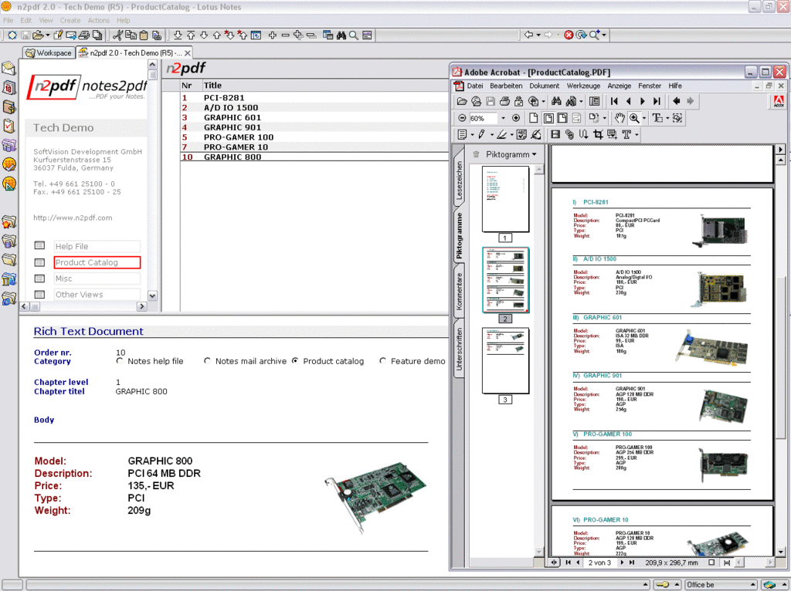
Task: Open the Product Catalog navigation link
Action: tap(97, 262)
